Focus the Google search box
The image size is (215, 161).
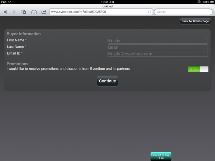183,12
